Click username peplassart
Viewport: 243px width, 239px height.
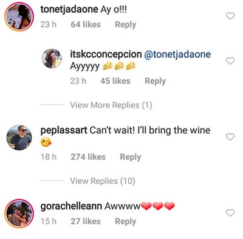[64, 130]
